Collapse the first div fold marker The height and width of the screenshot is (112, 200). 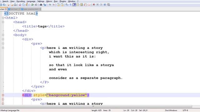[x=3, y=39]
